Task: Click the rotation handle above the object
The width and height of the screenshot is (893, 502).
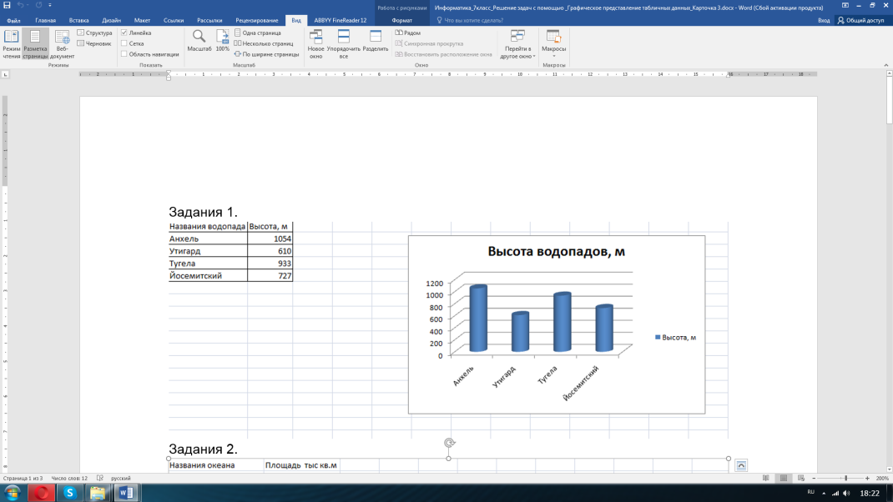Action: click(x=449, y=443)
